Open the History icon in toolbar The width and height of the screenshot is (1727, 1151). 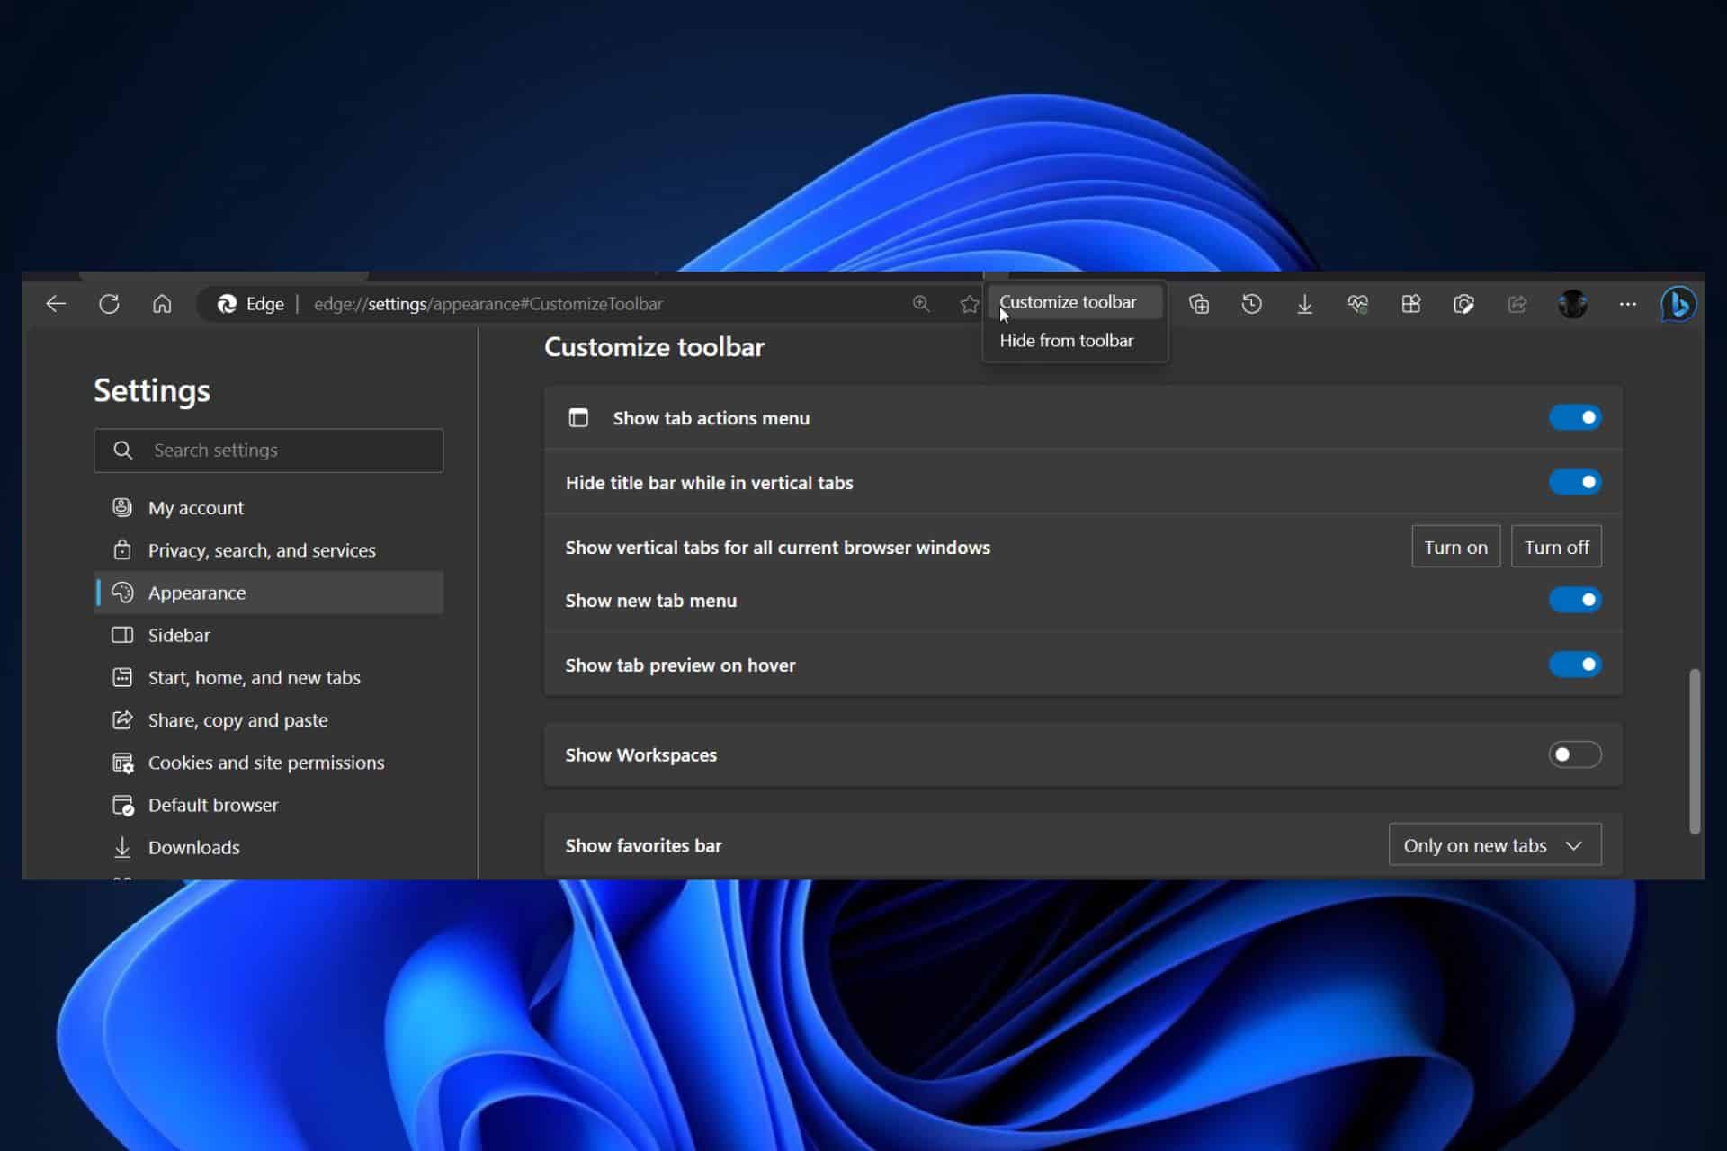(x=1251, y=303)
